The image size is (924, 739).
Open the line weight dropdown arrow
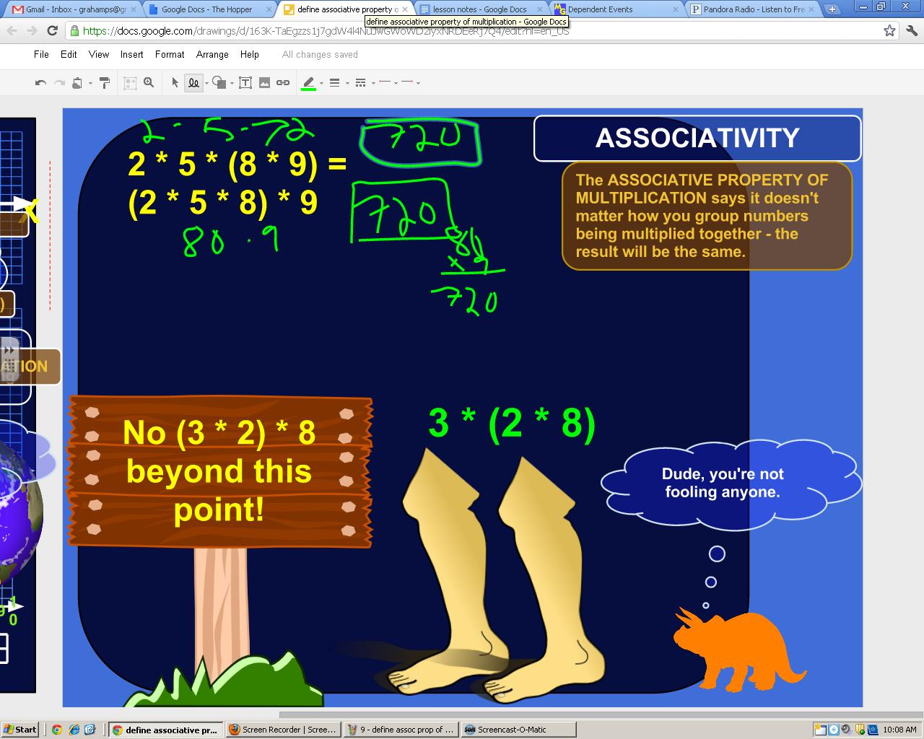pos(347,84)
